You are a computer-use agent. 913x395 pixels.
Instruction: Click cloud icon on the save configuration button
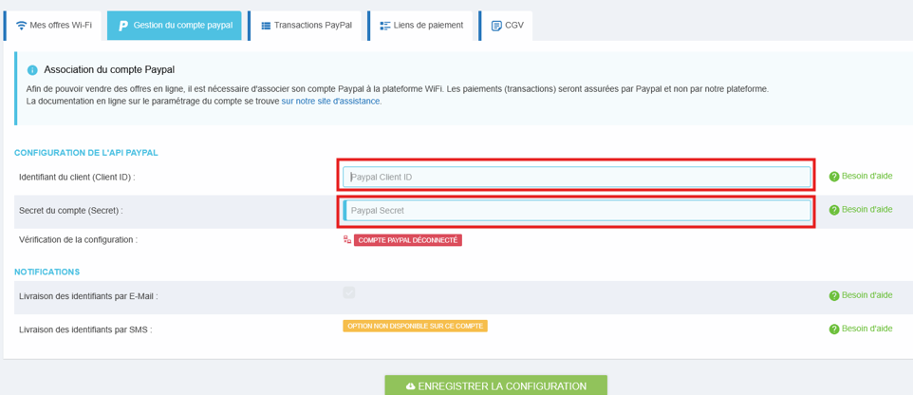pyautogui.click(x=410, y=386)
